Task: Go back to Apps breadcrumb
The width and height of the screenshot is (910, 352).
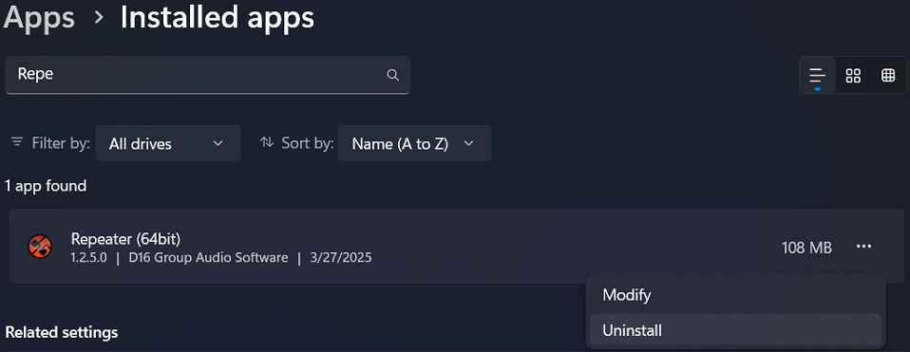Action: tap(39, 17)
